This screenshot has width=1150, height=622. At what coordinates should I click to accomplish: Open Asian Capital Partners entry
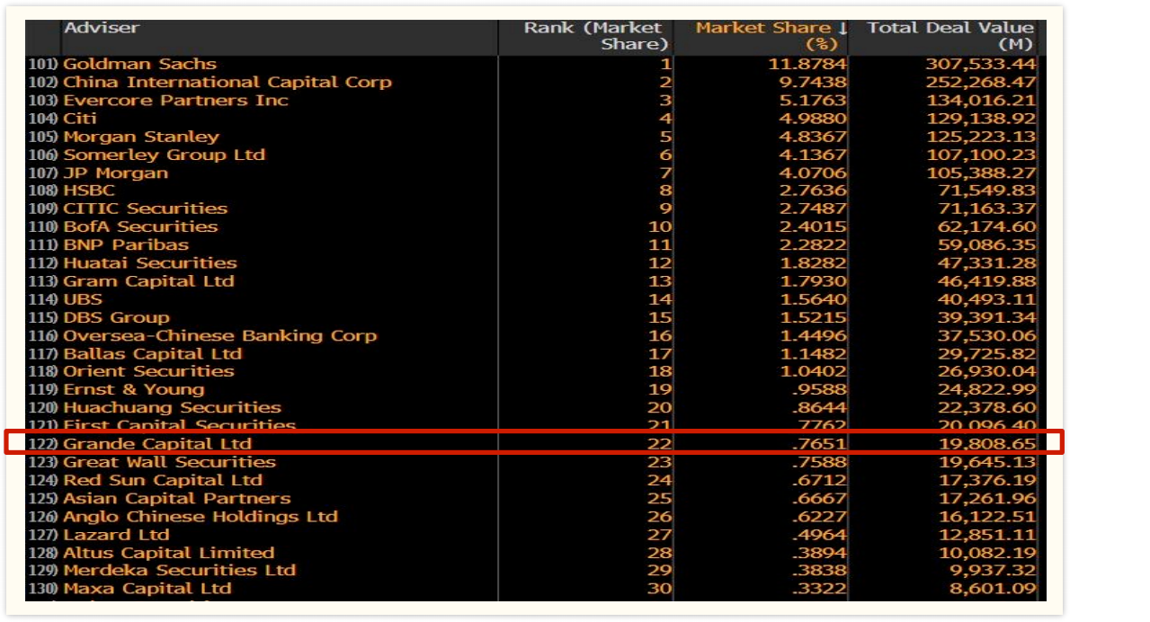click(177, 498)
